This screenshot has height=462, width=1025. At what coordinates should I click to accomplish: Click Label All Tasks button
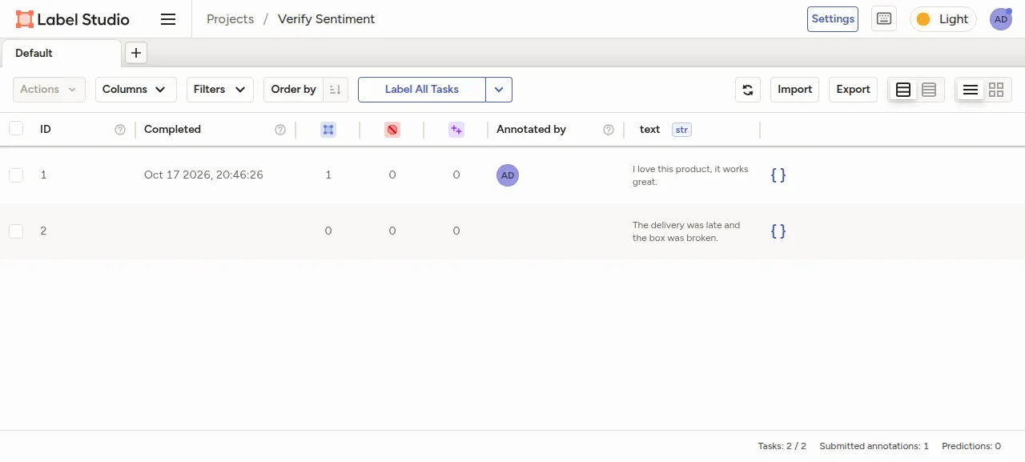(x=422, y=90)
